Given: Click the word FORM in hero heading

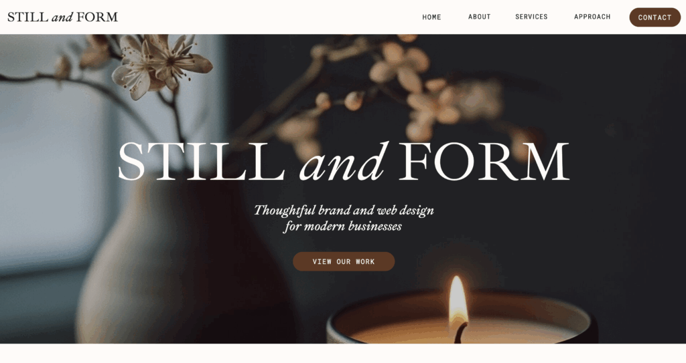Looking at the screenshot, I should pos(484,160).
